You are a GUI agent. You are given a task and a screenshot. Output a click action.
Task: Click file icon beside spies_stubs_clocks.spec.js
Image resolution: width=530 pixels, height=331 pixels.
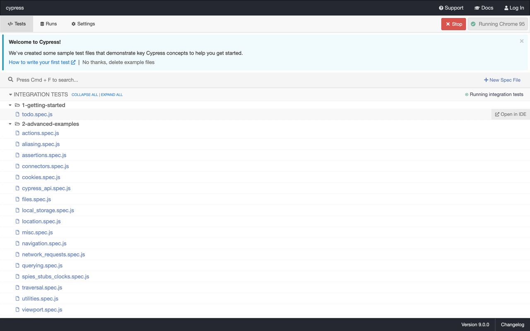[x=17, y=276]
